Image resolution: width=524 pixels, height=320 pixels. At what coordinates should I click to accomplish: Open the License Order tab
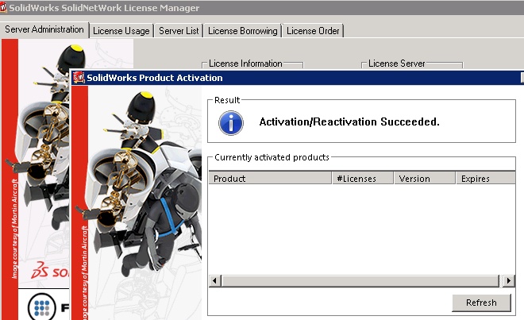click(313, 31)
